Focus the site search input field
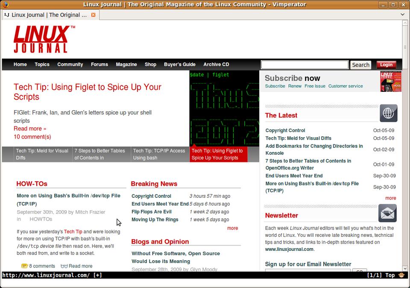Image resolution: width=410 pixels, height=288 pixels. [305, 65]
